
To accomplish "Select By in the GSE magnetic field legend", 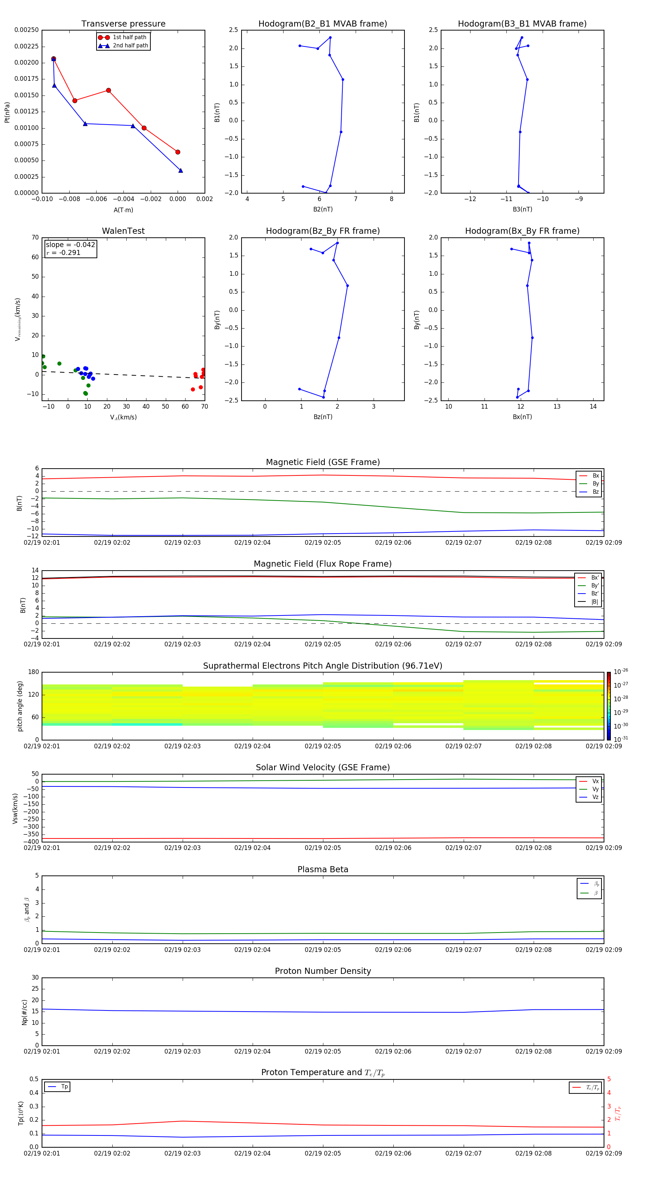I will point(589,483).
